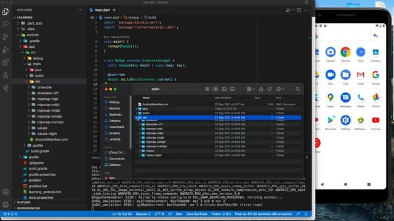Image resolution: width=394 pixels, height=221 pixels.
Task: Close the terminal panel
Action: coord(307,158)
